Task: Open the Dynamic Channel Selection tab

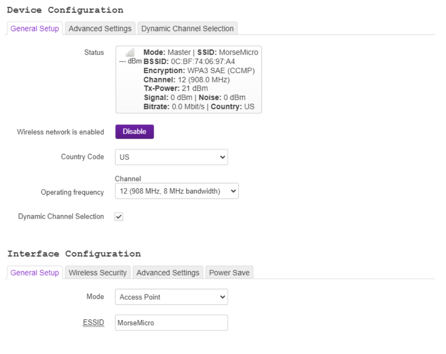Action: 187,29
